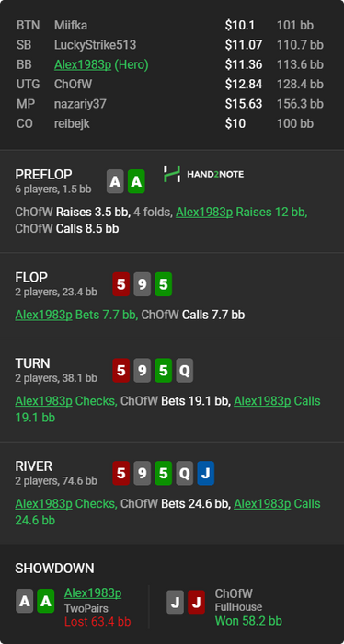Image resolution: width=344 pixels, height=644 pixels.
Task: Click the Q card on the turn board
Action: coord(184,371)
